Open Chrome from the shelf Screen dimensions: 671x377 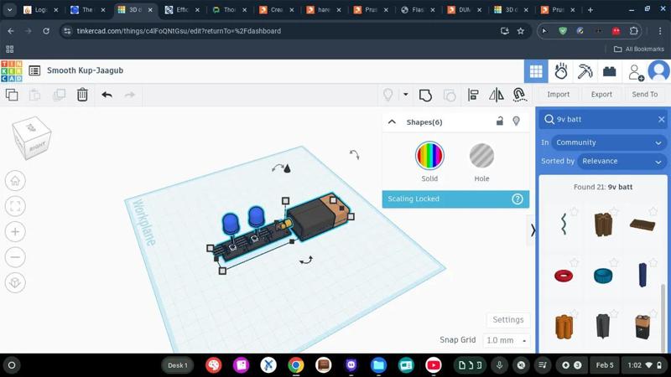[296, 365]
